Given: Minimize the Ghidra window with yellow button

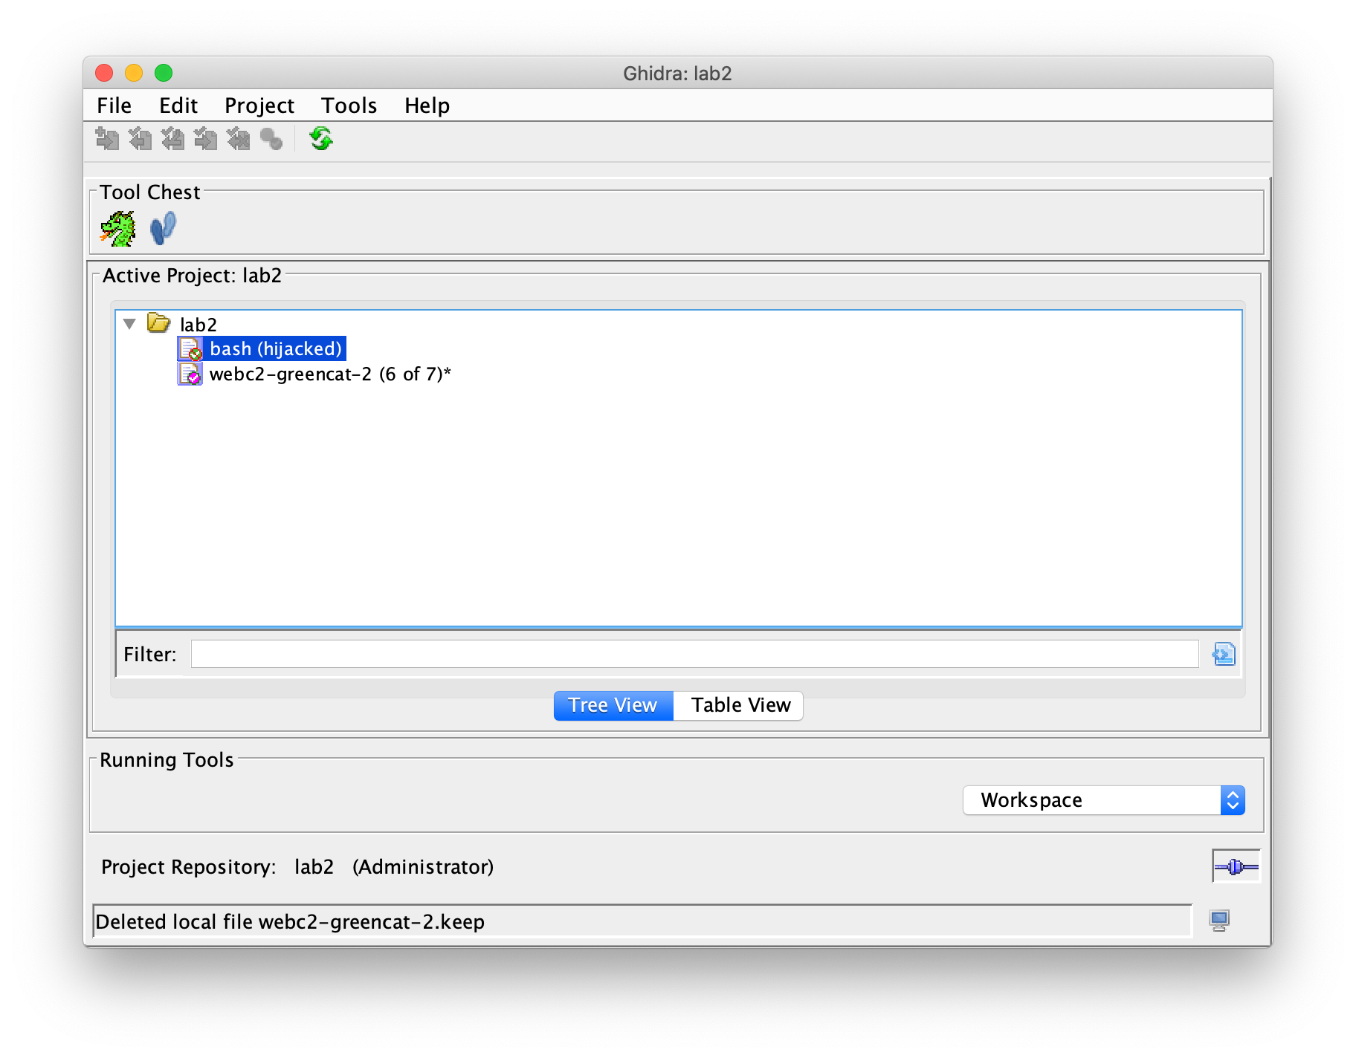Looking at the screenshot, I should point(134,73).
